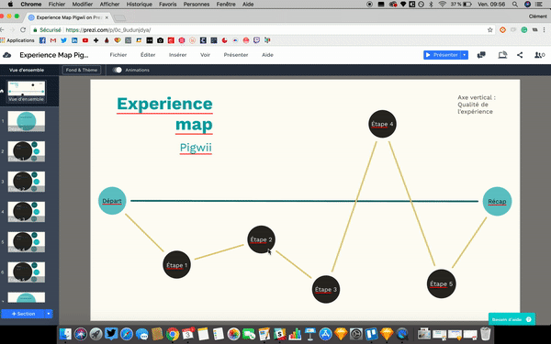Close the Experience Map browser tab
The image size is (551, 344).
coord(107,17)
